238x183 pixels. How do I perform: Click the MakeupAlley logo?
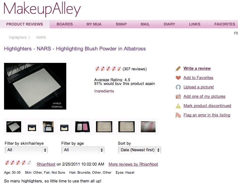pos(42,9)
